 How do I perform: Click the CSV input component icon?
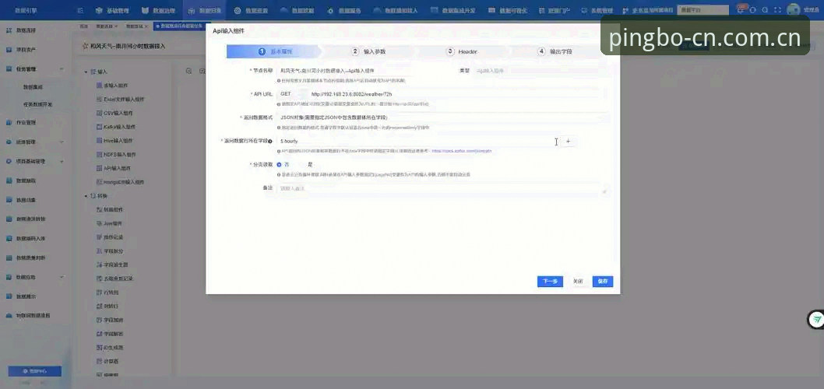[100, 113]
